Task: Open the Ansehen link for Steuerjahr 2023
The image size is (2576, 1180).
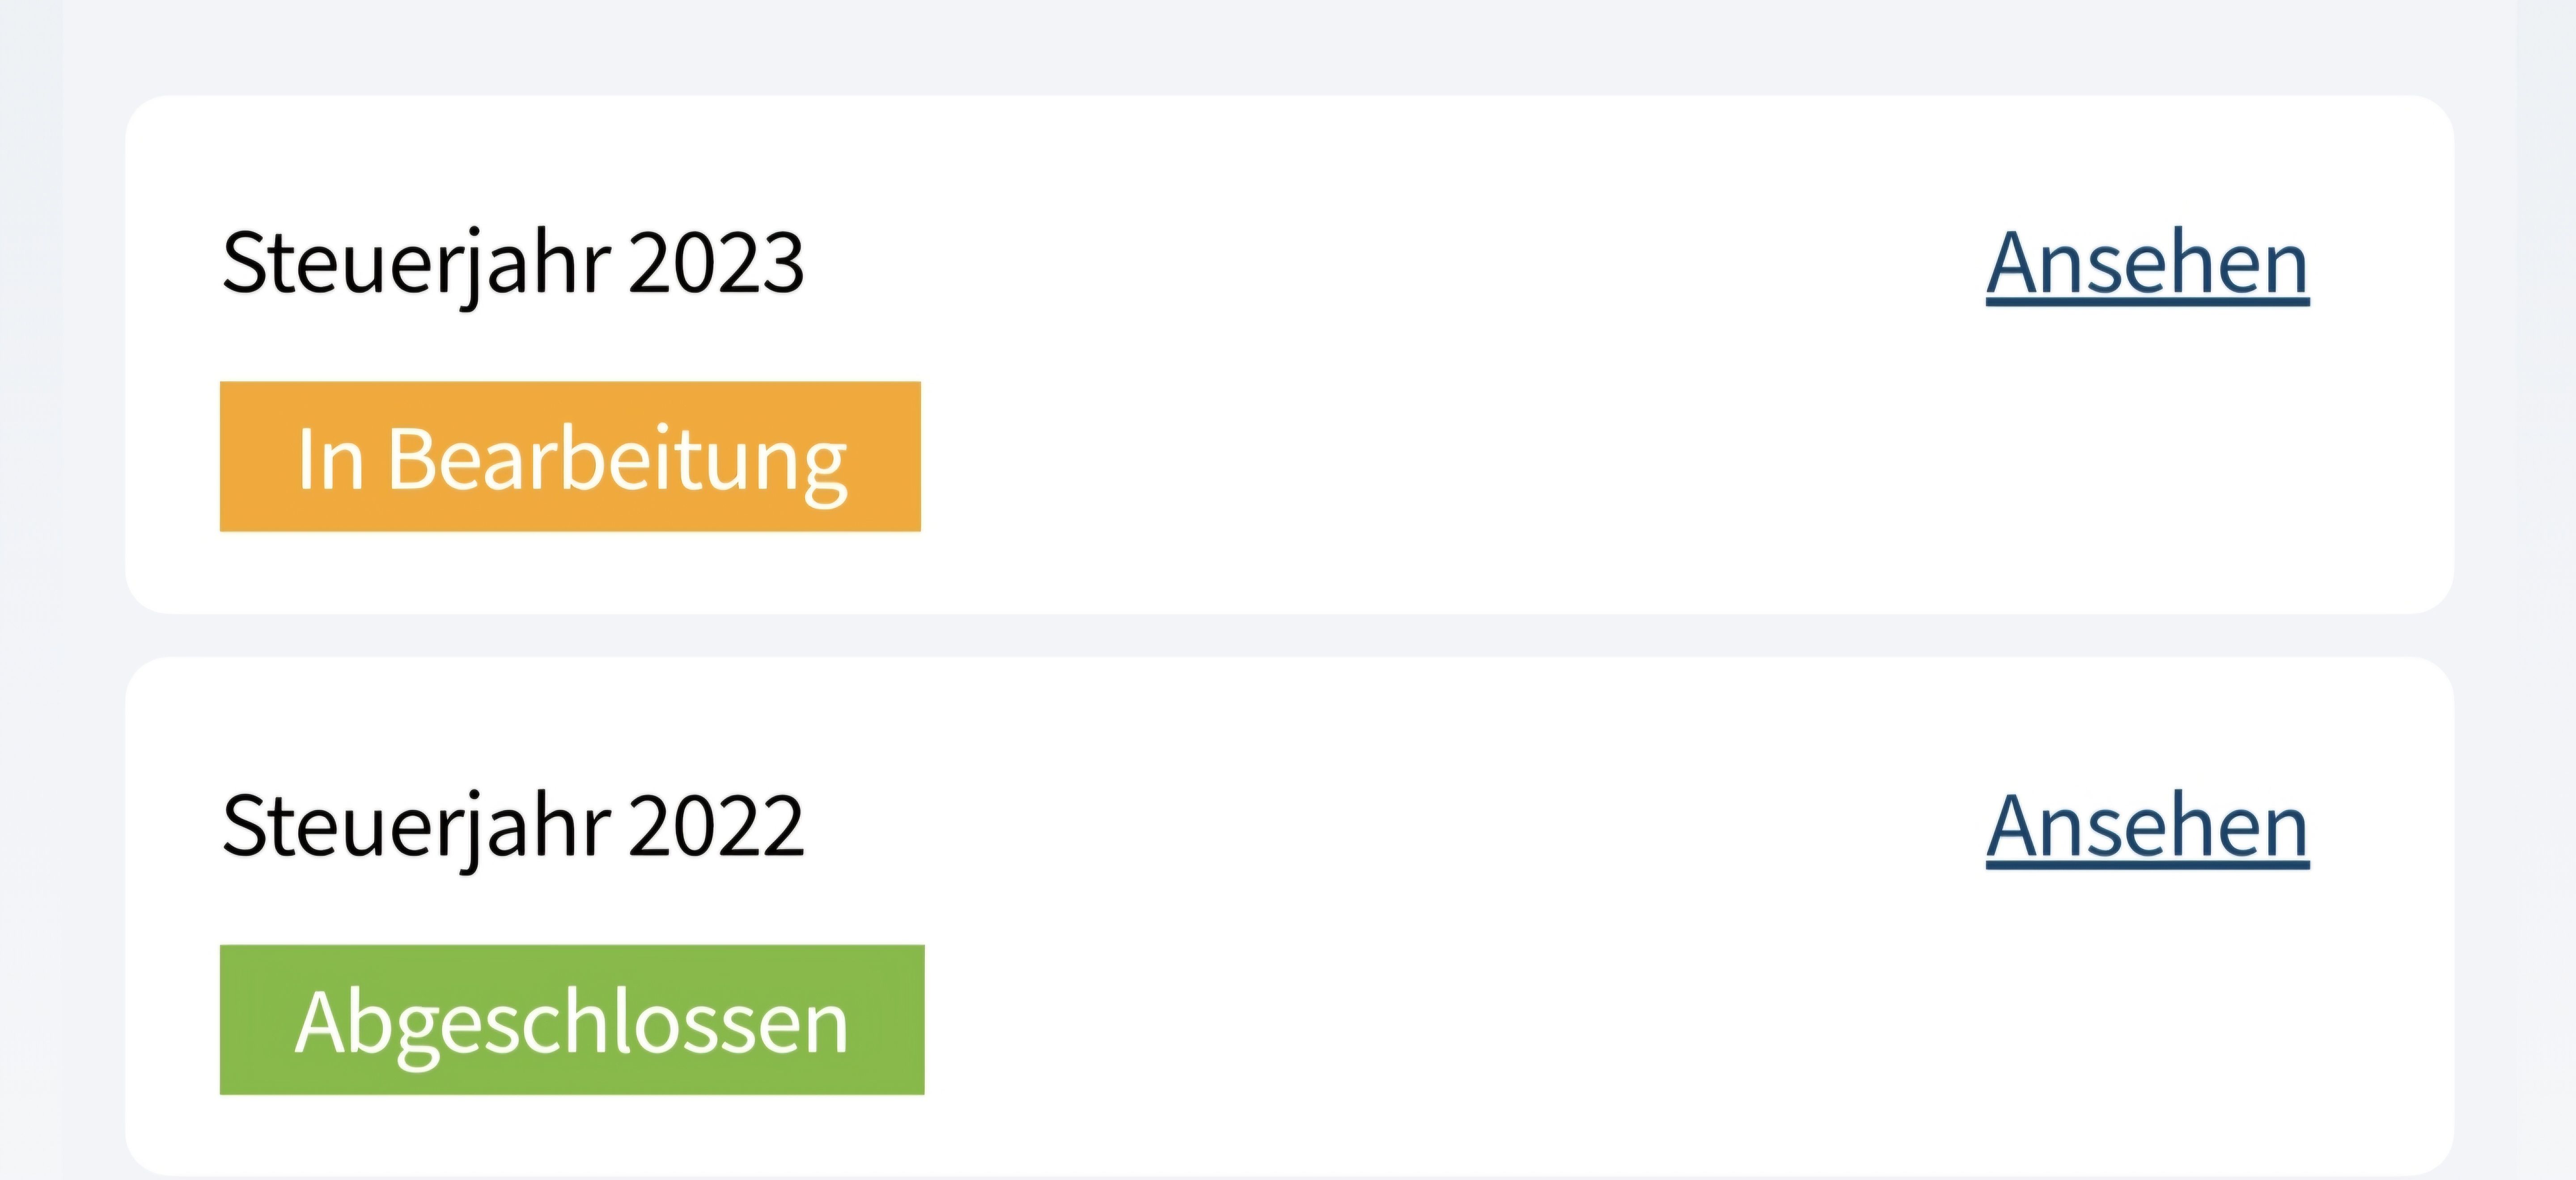Action: click(2147, 263)
